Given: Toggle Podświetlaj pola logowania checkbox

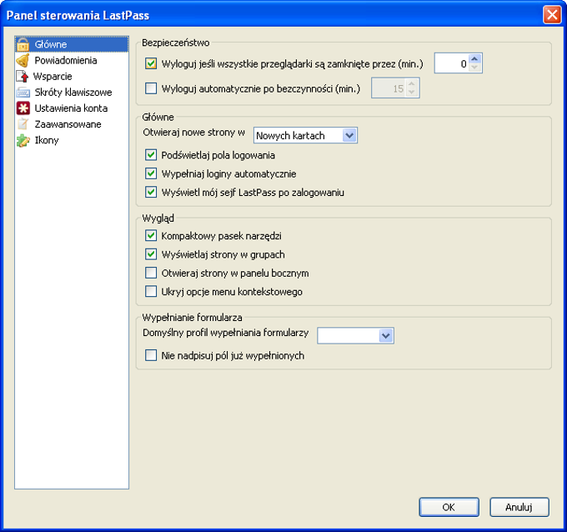Looking at the screenshot, I should click(151, 155).
